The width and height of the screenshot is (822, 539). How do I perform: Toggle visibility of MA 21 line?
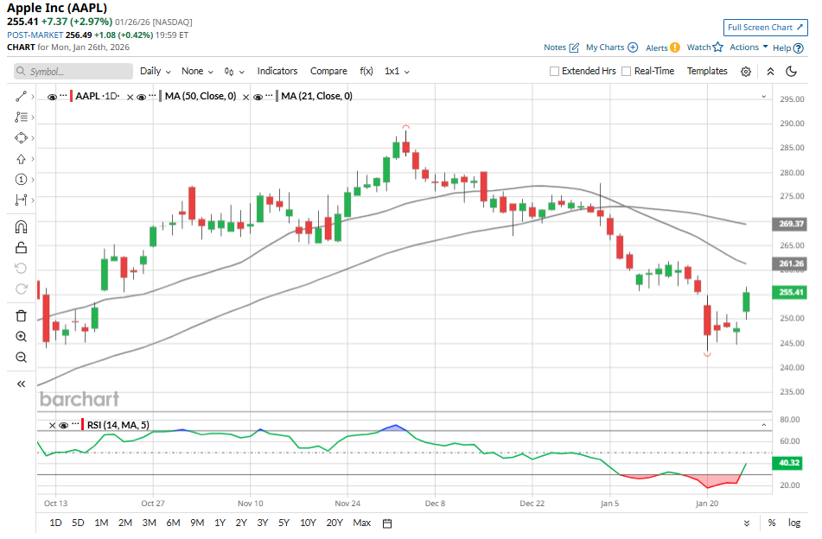point(258,97)
